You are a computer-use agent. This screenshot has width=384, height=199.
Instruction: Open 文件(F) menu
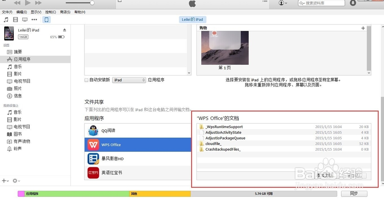[7, 12]
